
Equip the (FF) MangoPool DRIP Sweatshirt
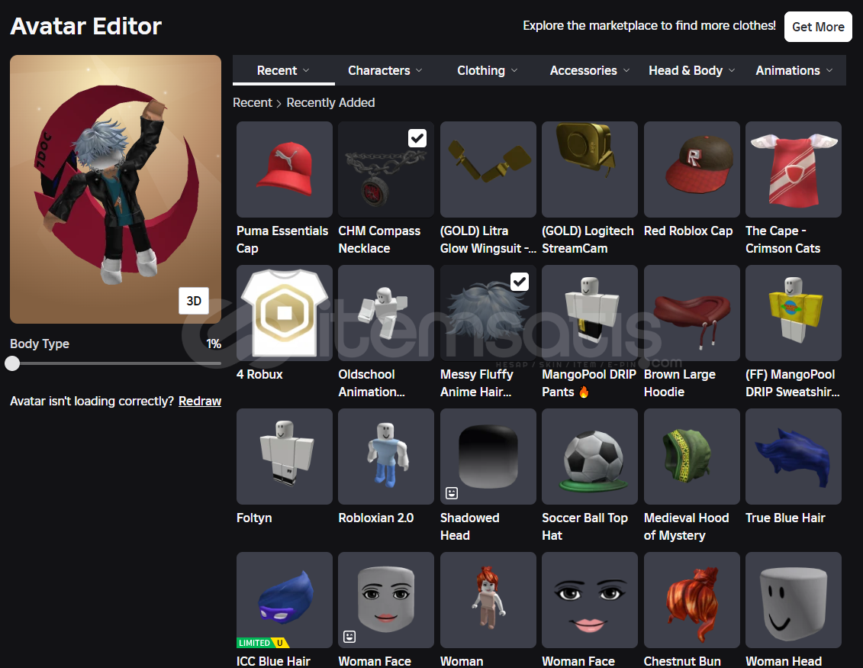tap(793, 313)
